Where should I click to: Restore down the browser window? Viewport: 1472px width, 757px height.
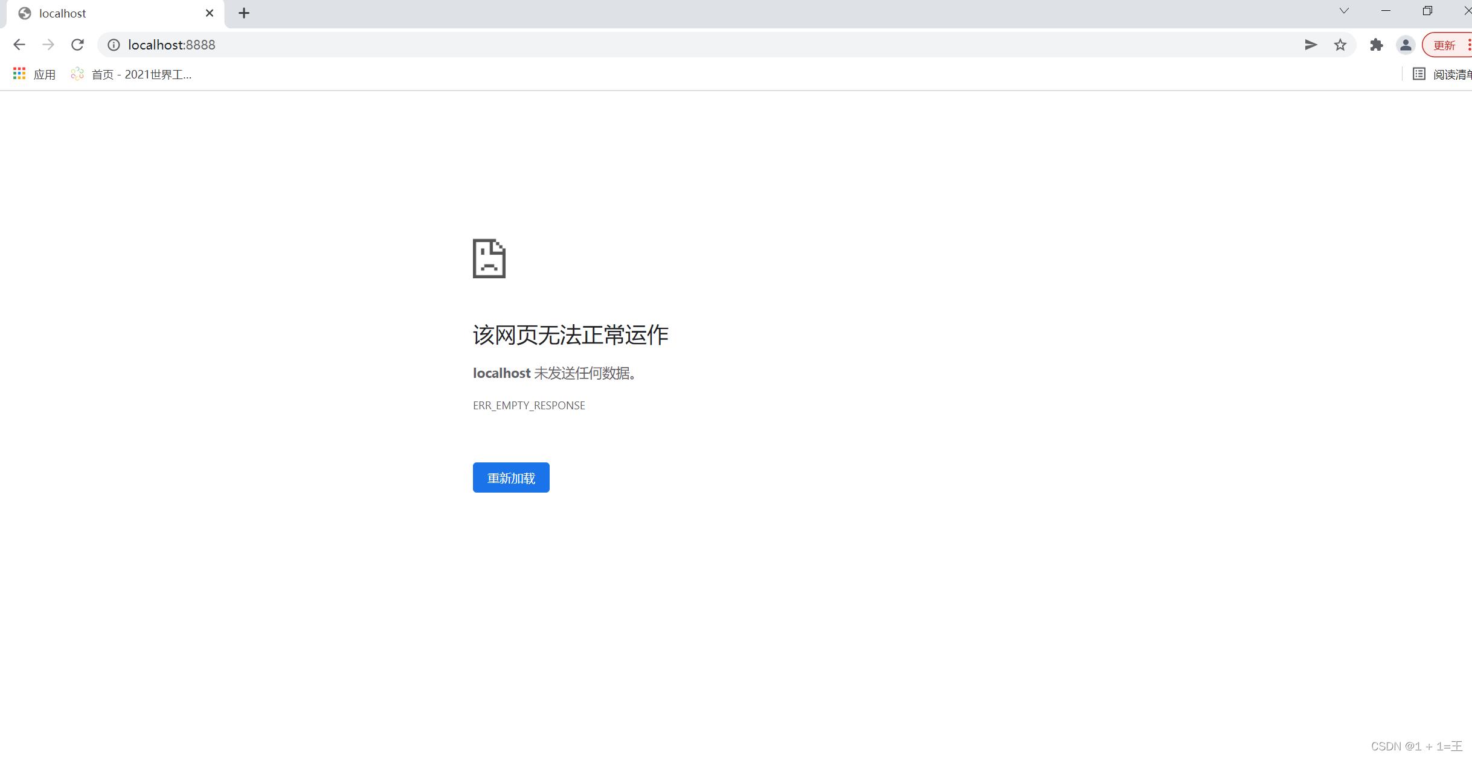[1427, 11]
